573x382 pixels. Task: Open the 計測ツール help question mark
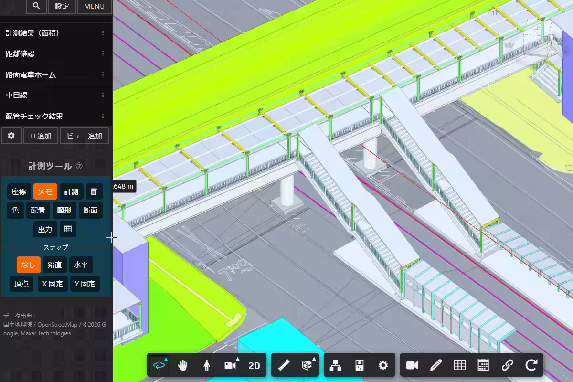coord(79,166)
